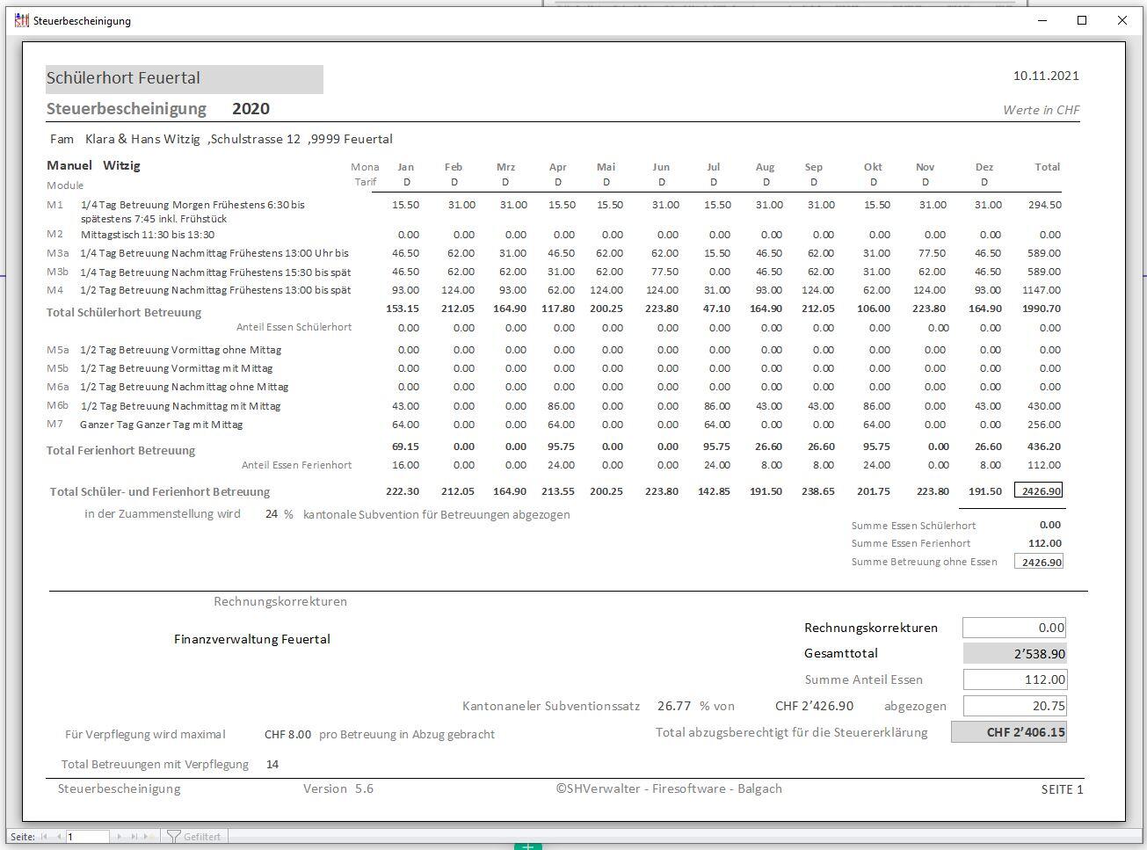
Task: Go to the previous report page
Action: (60, 837)
